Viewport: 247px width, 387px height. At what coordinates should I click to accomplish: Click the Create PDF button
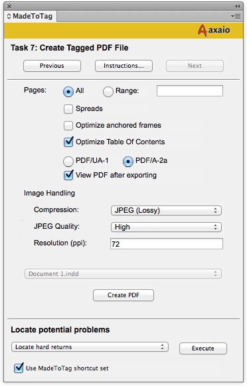[123, 295]
